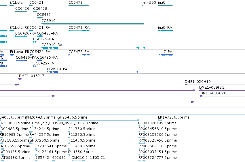
Task: Click the 492932 EST label
Action: pyautogui.click(x=59, y=158)
